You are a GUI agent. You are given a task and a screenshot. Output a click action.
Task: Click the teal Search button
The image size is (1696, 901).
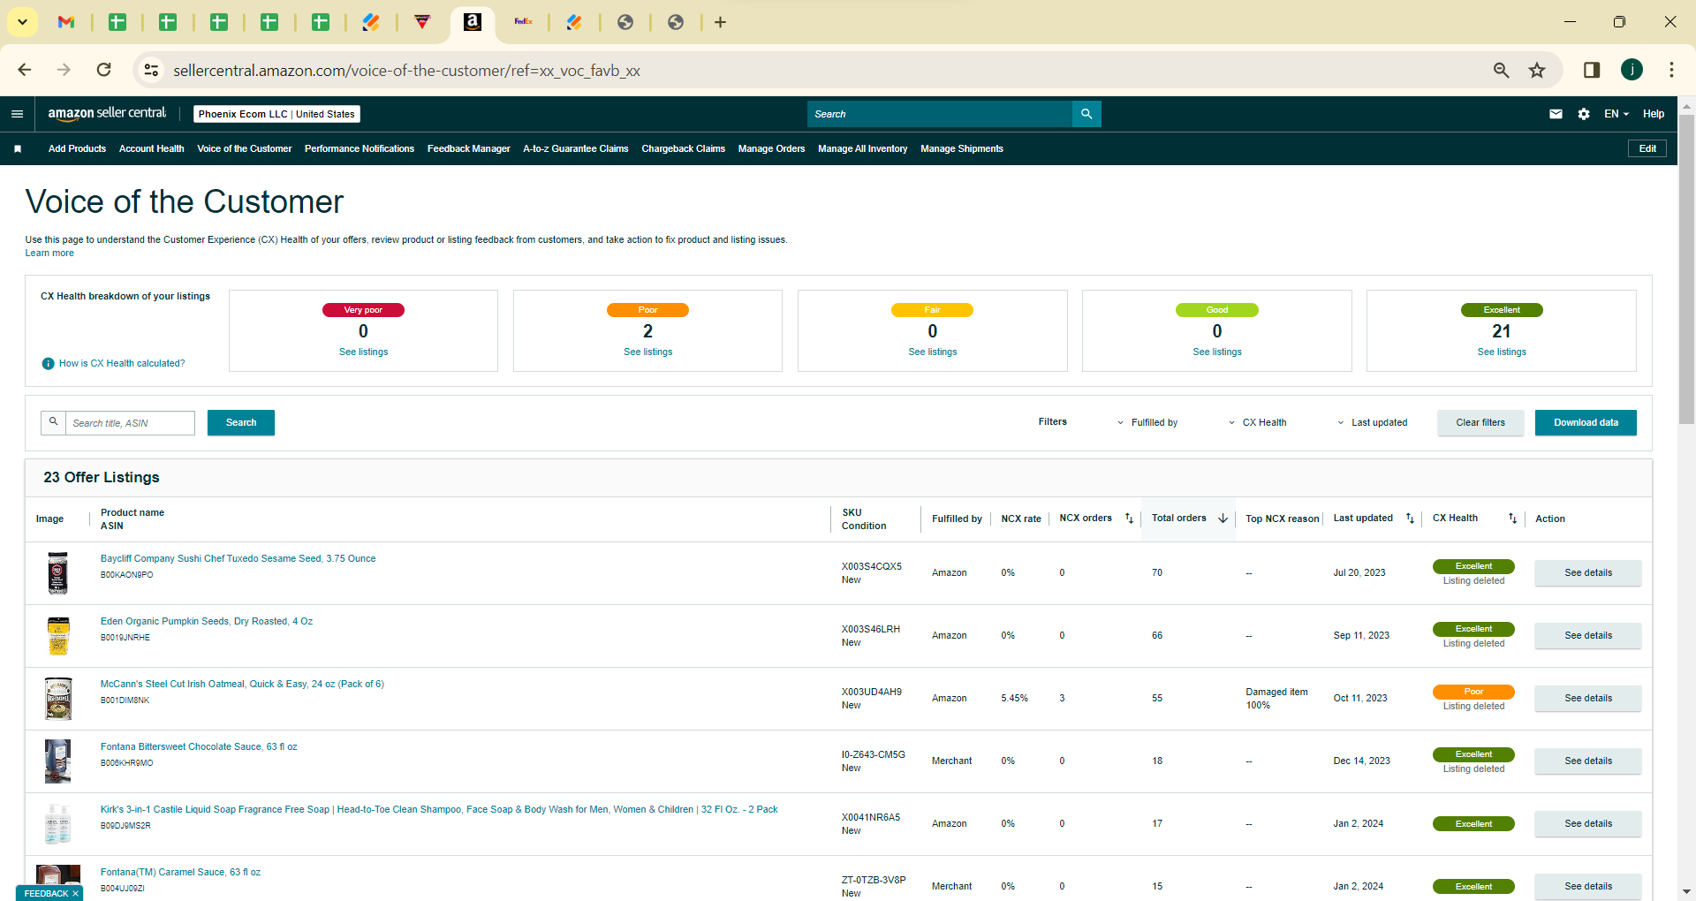tap(241, 422)
